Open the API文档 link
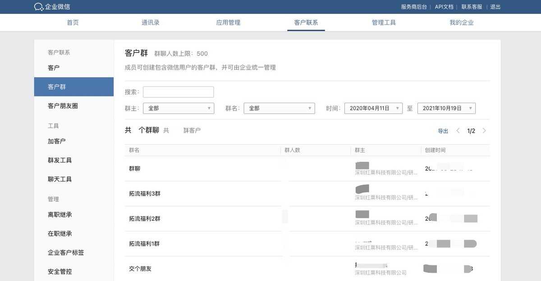Viewport: 541px width, 281px height. [444, 7]
